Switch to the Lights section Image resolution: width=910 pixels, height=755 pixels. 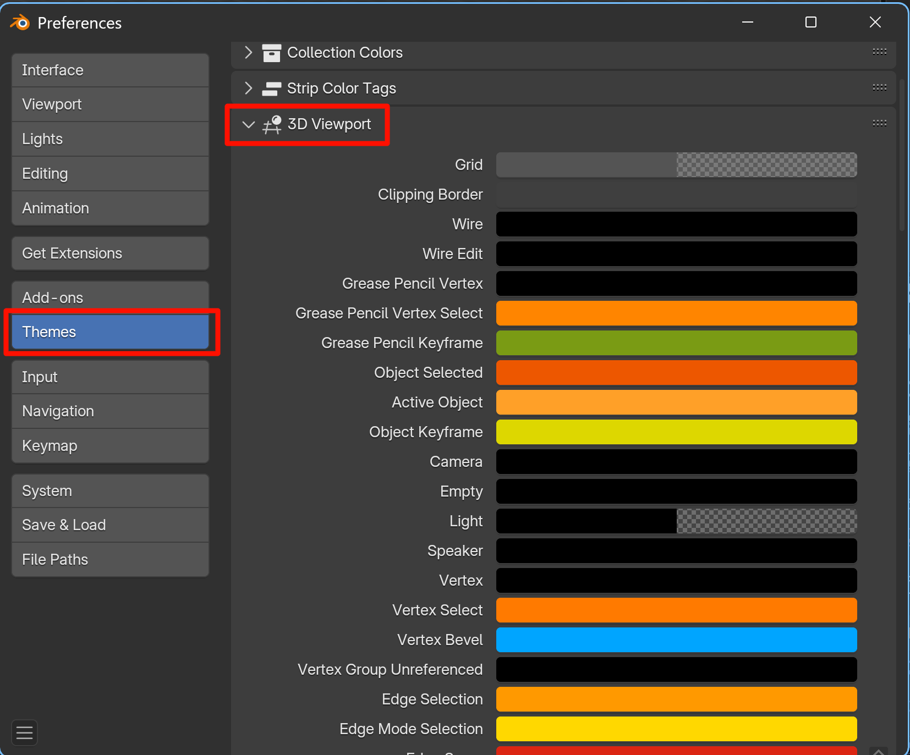(x=110, y=139)
